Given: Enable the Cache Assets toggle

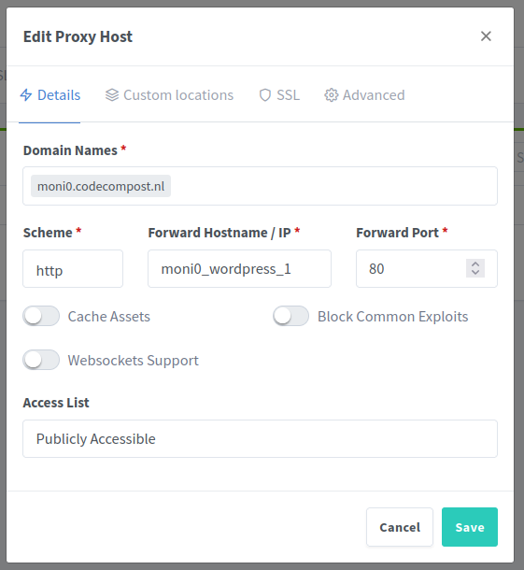Looking at the screenshot, I should point(41,316).
